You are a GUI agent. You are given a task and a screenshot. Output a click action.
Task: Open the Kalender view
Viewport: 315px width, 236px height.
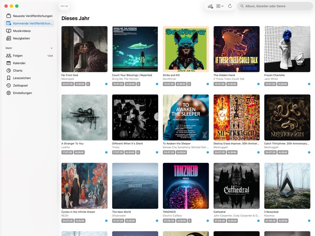(x=29, y=63)
